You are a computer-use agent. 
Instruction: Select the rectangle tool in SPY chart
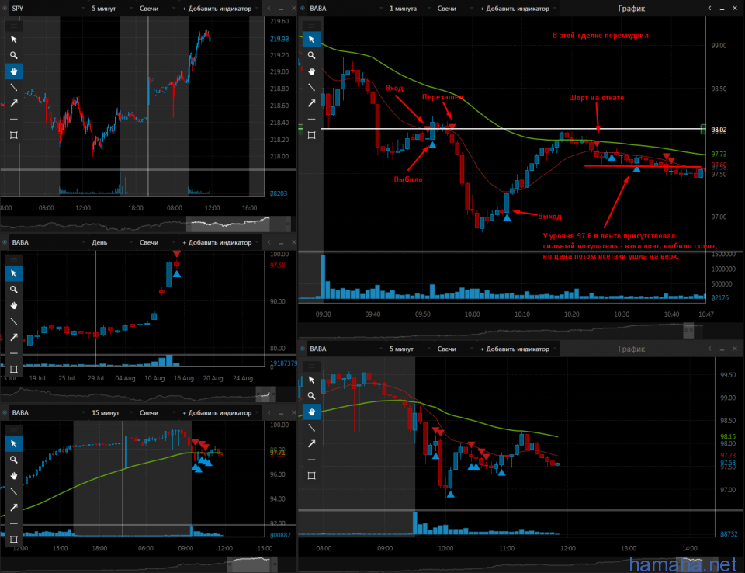click(14, 136)
